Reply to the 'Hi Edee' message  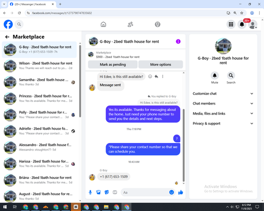[x=156, y=76]
